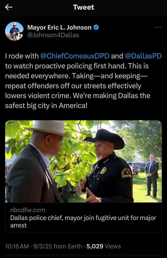Click the Dallas Police Department shoulder patch in photo
Image resolution: width=167 pixels, height=258 pixels.
[127, 173]
